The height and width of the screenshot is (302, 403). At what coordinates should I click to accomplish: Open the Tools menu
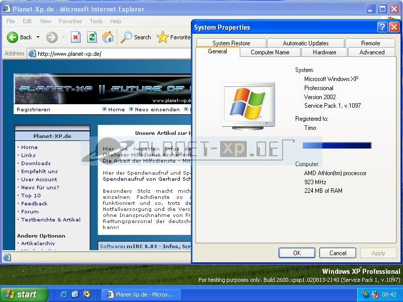(96, 21)
